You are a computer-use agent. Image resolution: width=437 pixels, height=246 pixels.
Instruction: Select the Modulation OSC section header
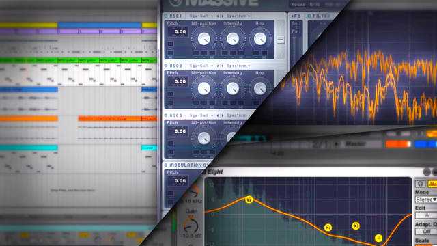pos(189,165)
